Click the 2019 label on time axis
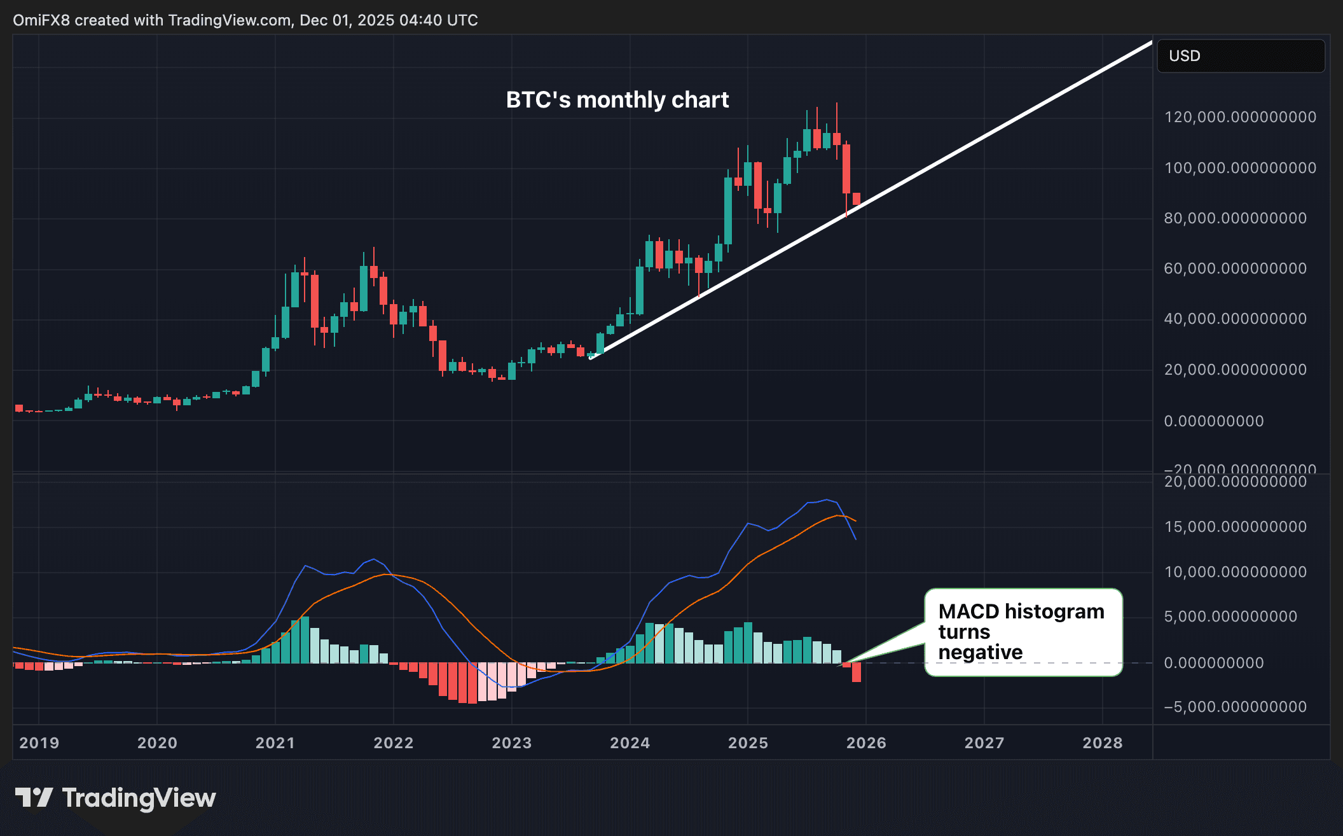Image resolution: width=1343 pixels, height=836 pixels. 39,742
